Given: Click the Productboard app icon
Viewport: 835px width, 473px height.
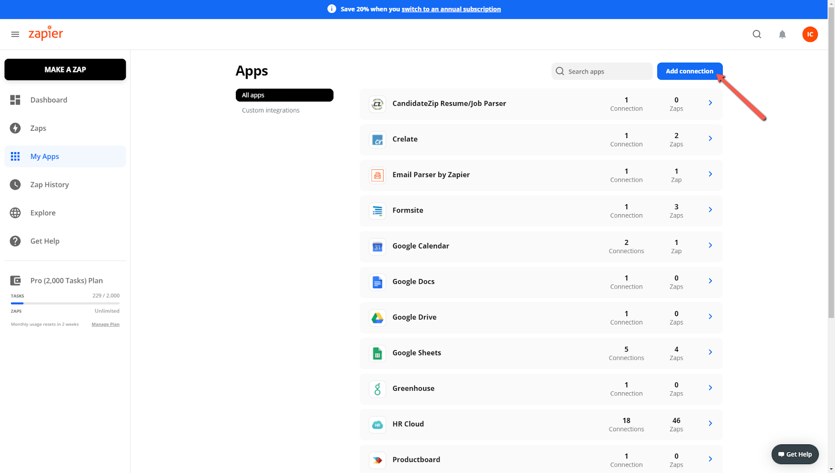Looking at the screenshot, I should (x=377, y=460).
